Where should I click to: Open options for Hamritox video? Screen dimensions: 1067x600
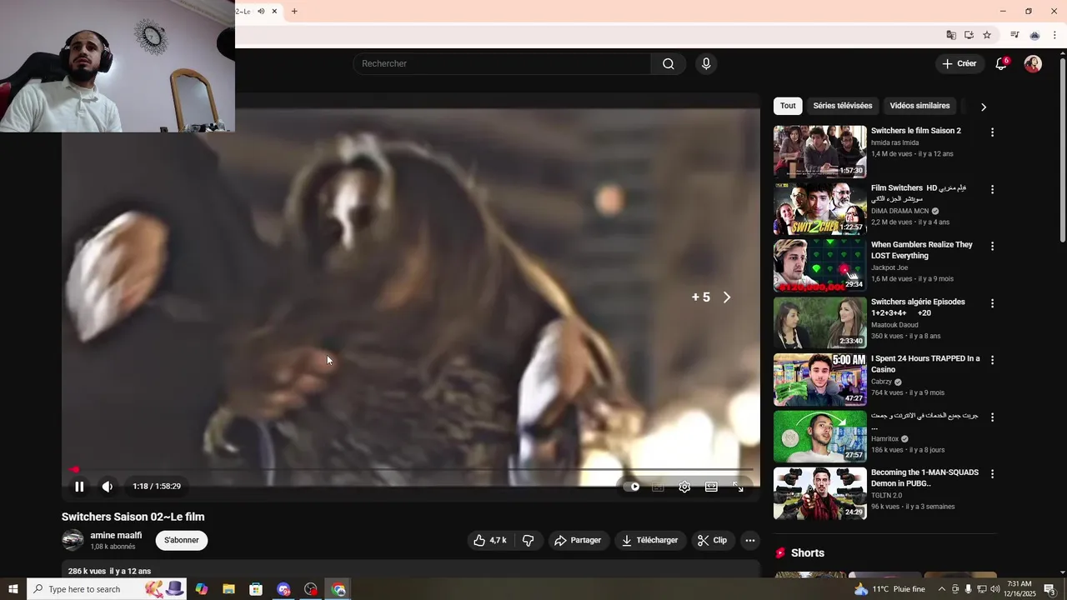(x=992, y=417)
